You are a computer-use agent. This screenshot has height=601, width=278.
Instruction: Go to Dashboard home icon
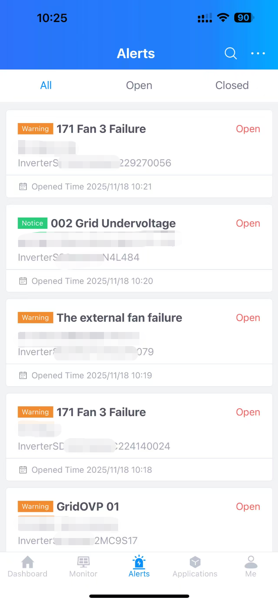point(28,562)
